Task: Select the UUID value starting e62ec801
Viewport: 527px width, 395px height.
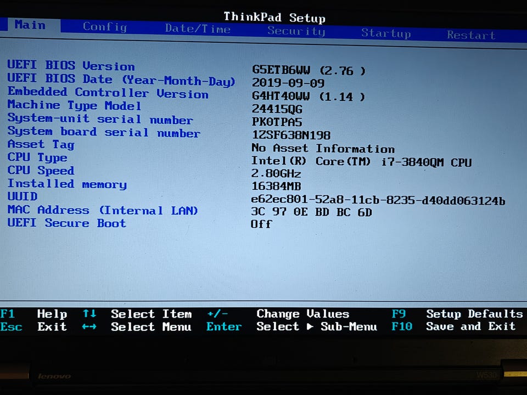Action: [x=378, y=200]
